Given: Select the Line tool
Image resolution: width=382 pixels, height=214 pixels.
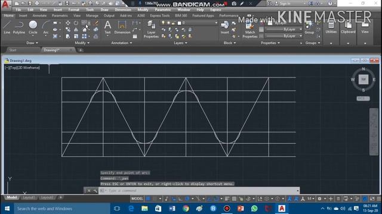Looking at the screenshot, I should [x=7, y=27].
